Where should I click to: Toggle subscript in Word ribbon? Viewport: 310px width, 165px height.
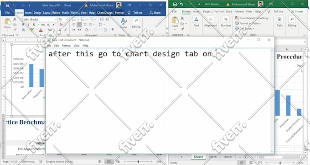48,25
